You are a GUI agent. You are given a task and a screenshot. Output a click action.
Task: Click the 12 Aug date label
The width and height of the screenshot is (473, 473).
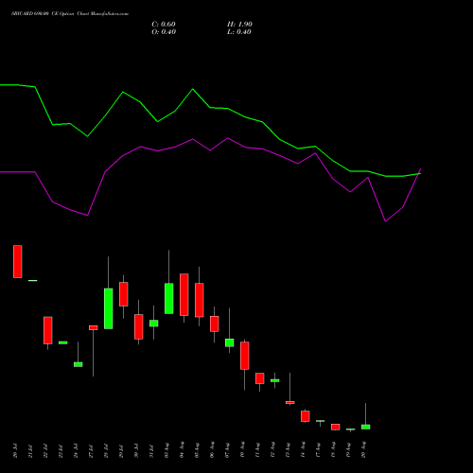click(272, 450)
